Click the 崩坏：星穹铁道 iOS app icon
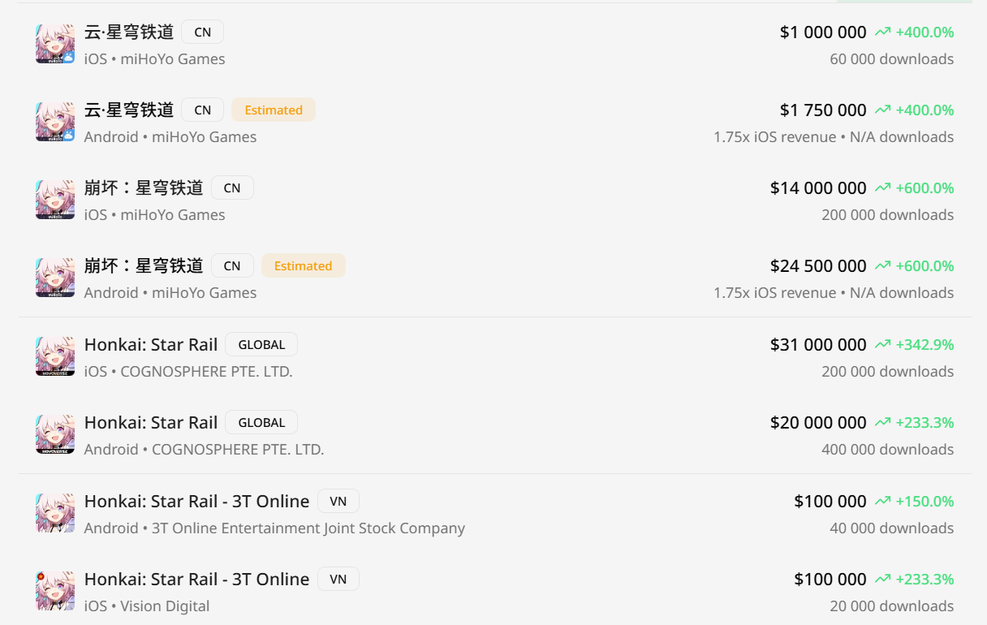Viewport: 987px width, 625px height. [x=55, y=200]
